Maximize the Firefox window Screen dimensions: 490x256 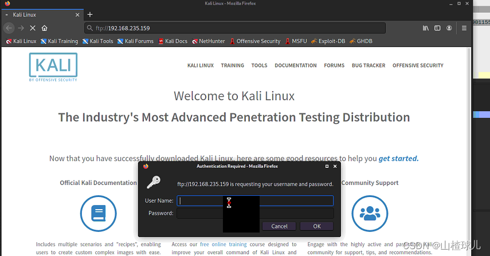tap(459, 4)
